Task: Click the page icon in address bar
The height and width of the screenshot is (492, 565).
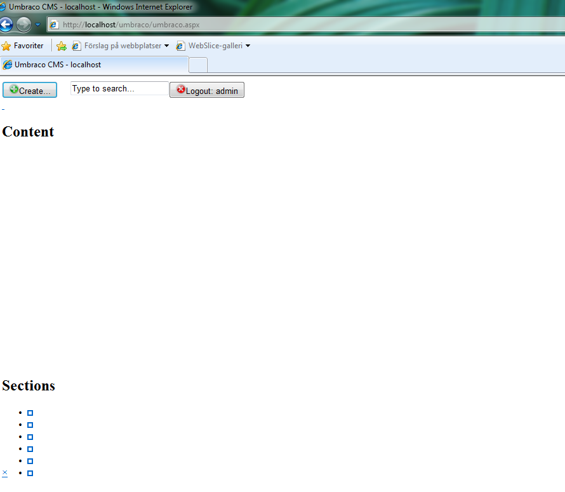Action: [54, 25]
